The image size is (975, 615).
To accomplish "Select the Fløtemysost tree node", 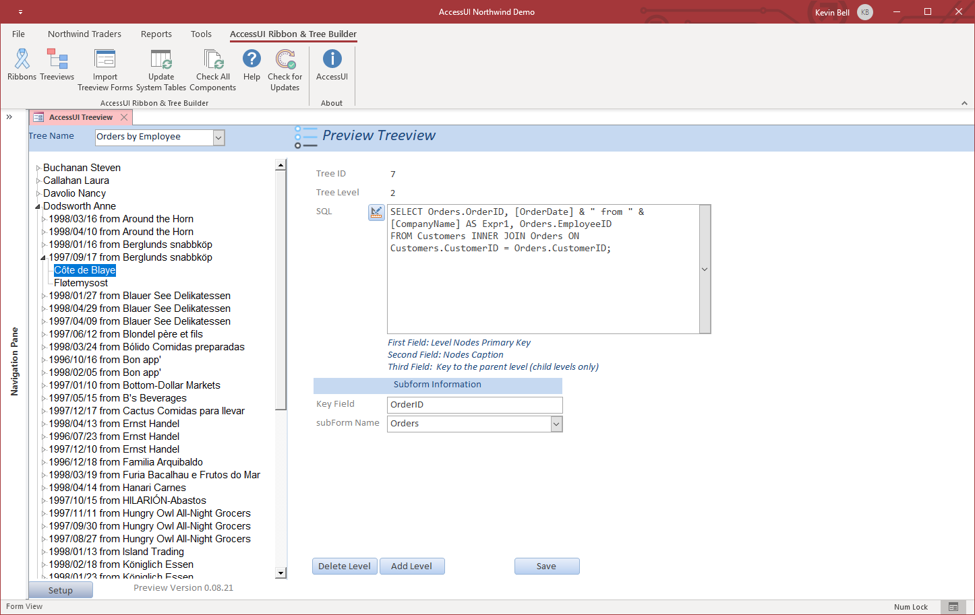I will 81,284.
